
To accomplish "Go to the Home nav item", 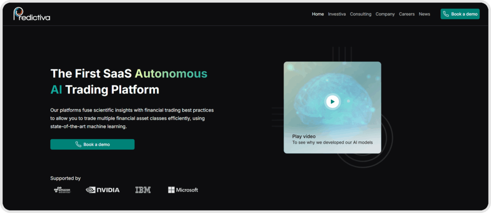I will [318, 14].
